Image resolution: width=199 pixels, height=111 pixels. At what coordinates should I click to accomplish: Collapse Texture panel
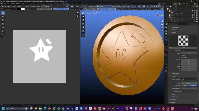[x=174, y=32]
